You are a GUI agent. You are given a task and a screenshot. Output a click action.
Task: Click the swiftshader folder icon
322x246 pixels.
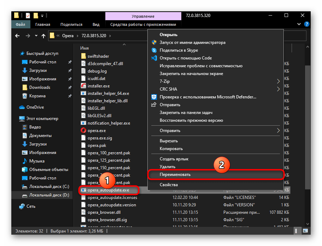(83, 56)
